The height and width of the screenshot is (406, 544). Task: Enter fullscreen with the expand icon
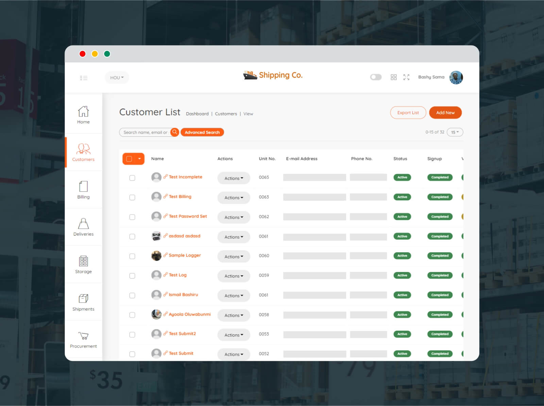[406, 77]
